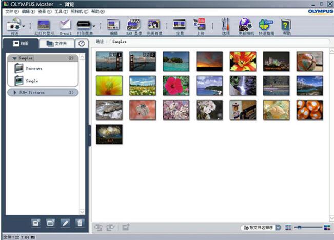Select the Panorama album

click(x=29, y=68)
